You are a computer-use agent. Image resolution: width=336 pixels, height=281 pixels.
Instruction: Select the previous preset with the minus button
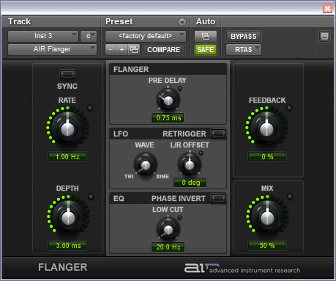[x=111, y=50]
